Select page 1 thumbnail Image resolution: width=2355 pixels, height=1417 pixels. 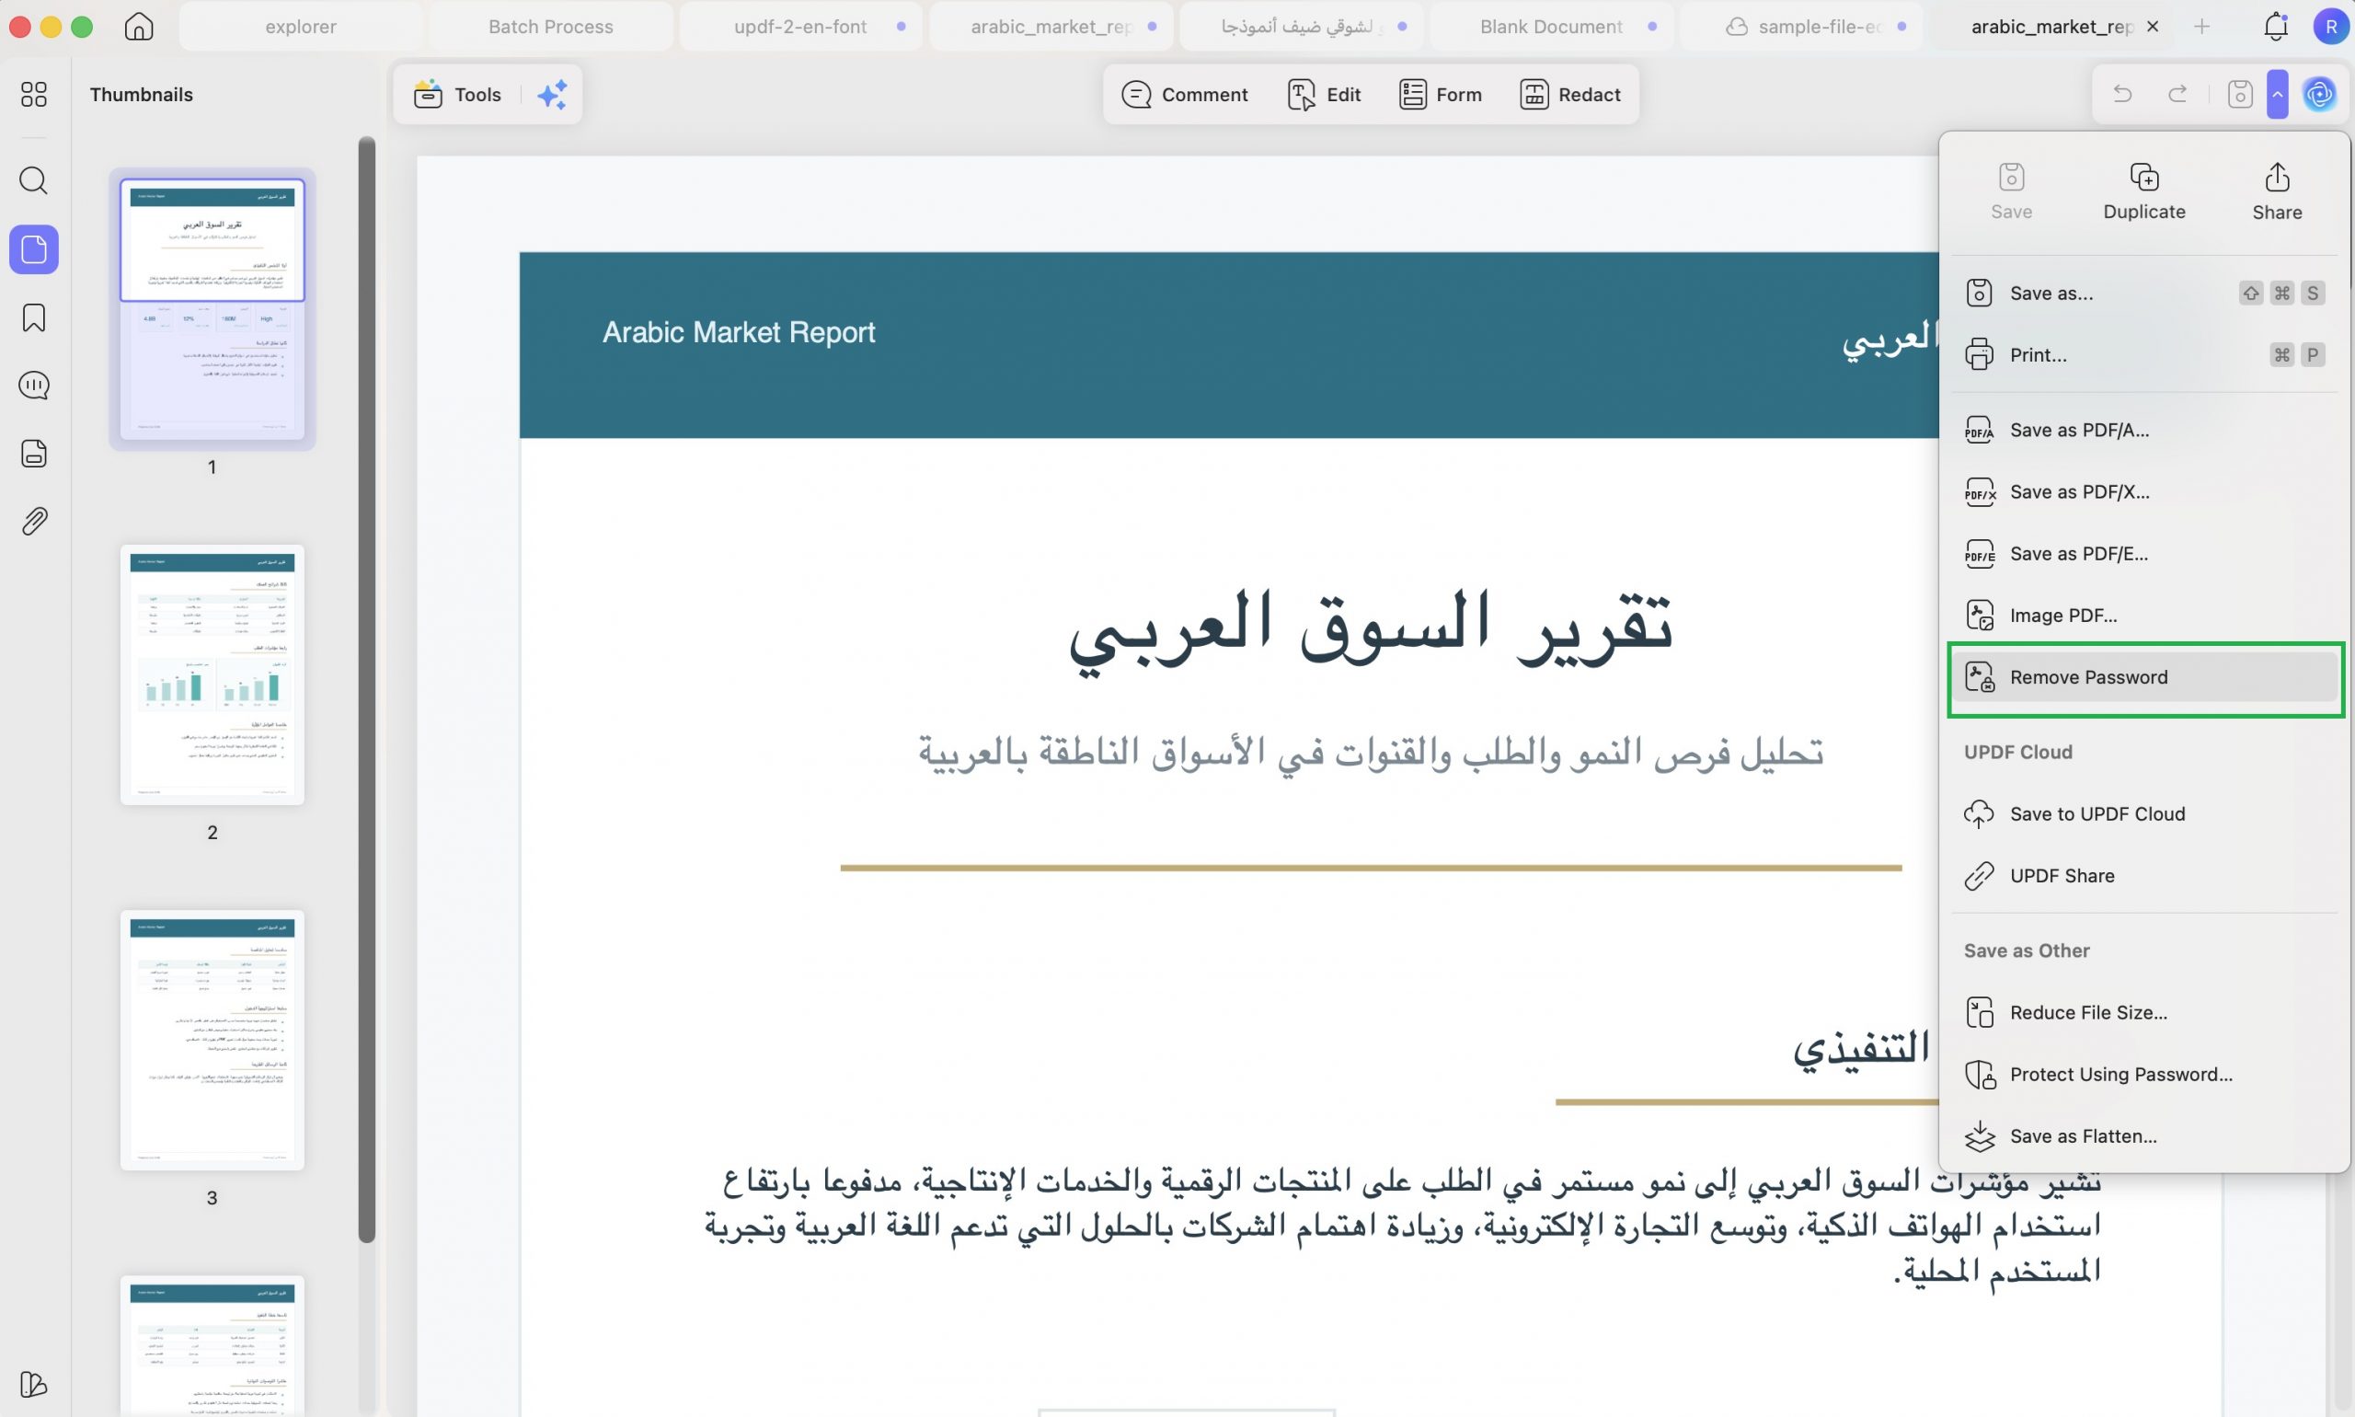coord(212,308)
